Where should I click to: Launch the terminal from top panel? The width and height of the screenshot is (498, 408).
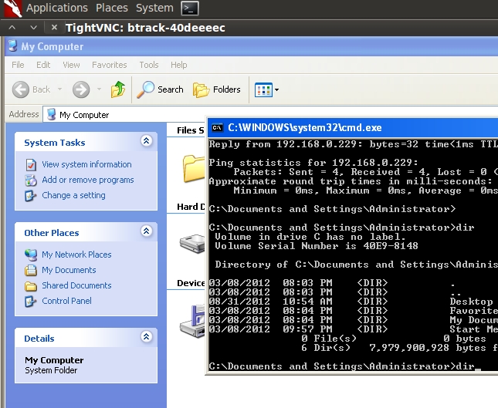190,8
